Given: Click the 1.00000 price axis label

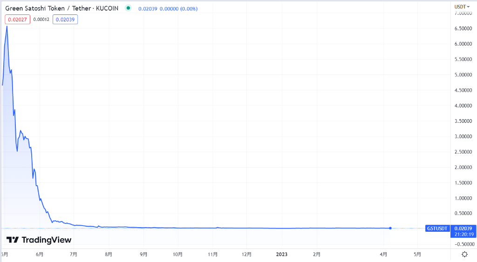Looking at the screenshot, I should click(463, 198).
